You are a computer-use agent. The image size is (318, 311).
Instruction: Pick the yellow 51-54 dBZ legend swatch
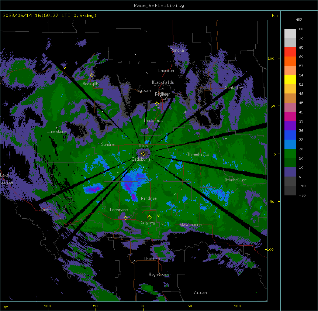click(290, 79)
